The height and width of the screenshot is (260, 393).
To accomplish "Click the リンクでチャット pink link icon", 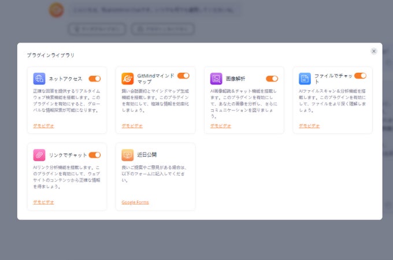I will click(x=39, y=155).
